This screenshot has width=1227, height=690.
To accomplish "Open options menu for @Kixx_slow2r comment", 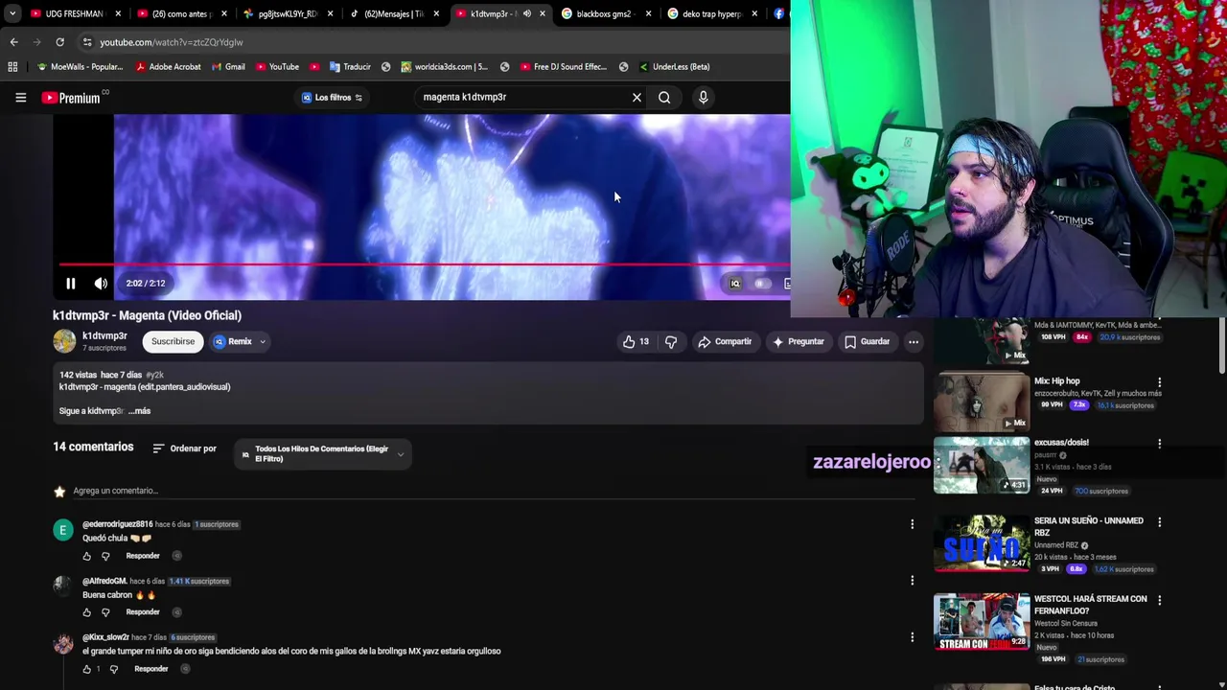I will pyautogui.click(x=912, y=637).
